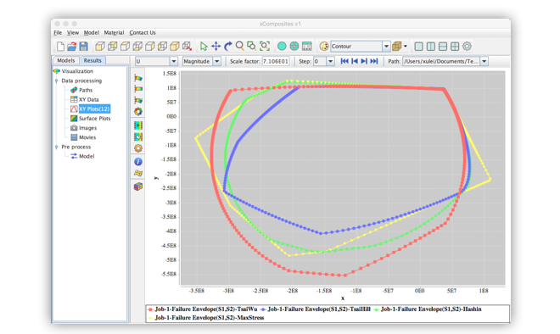Click the solid teal circle icon

tap(282, 47)
